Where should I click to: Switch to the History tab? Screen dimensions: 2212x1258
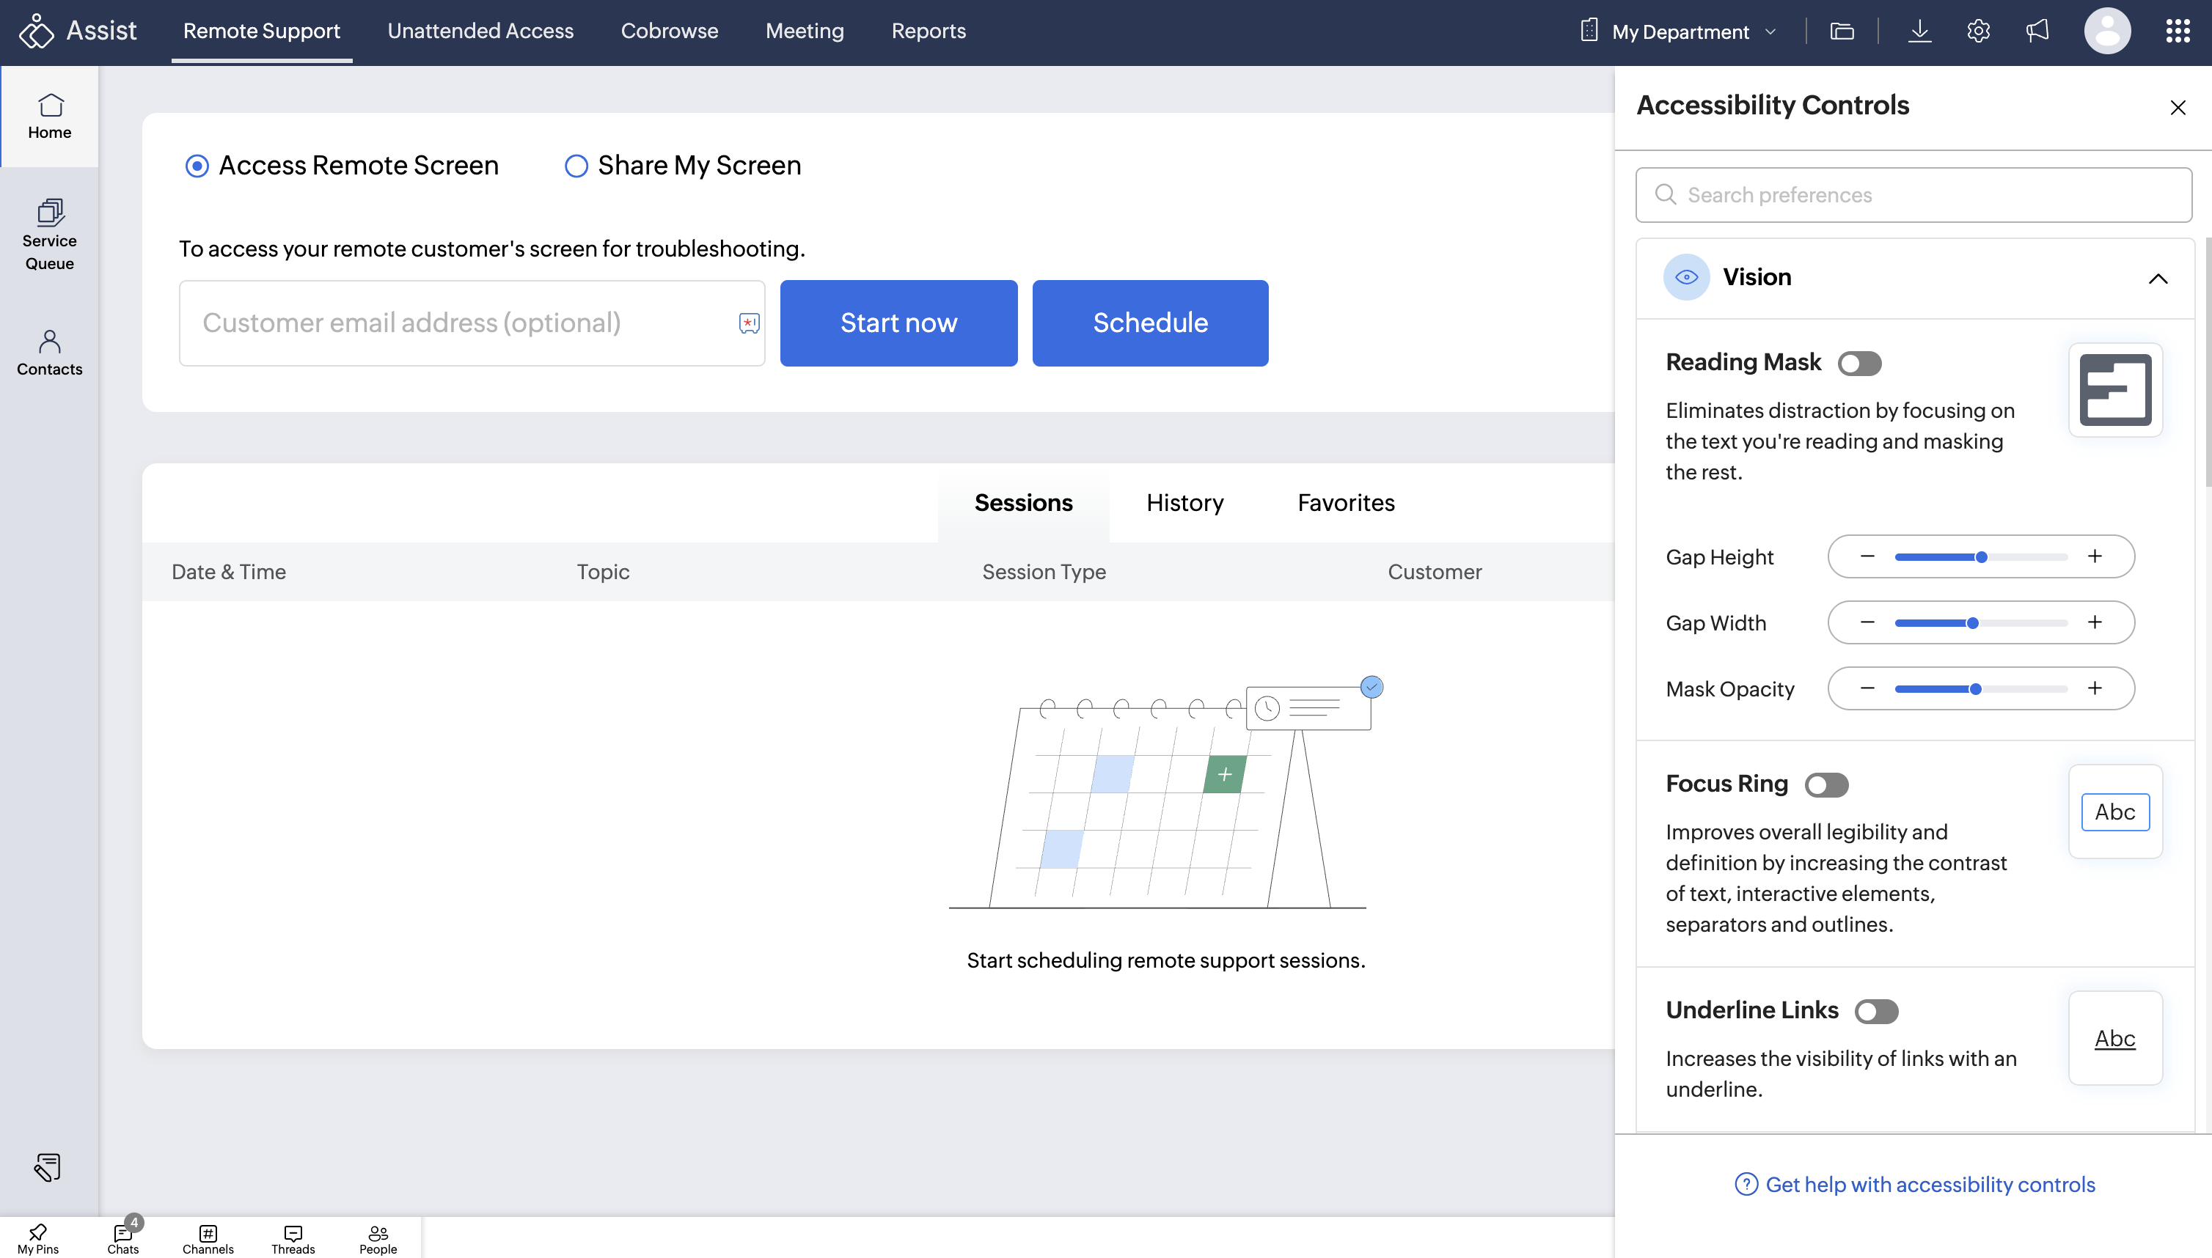point(1184,503)
